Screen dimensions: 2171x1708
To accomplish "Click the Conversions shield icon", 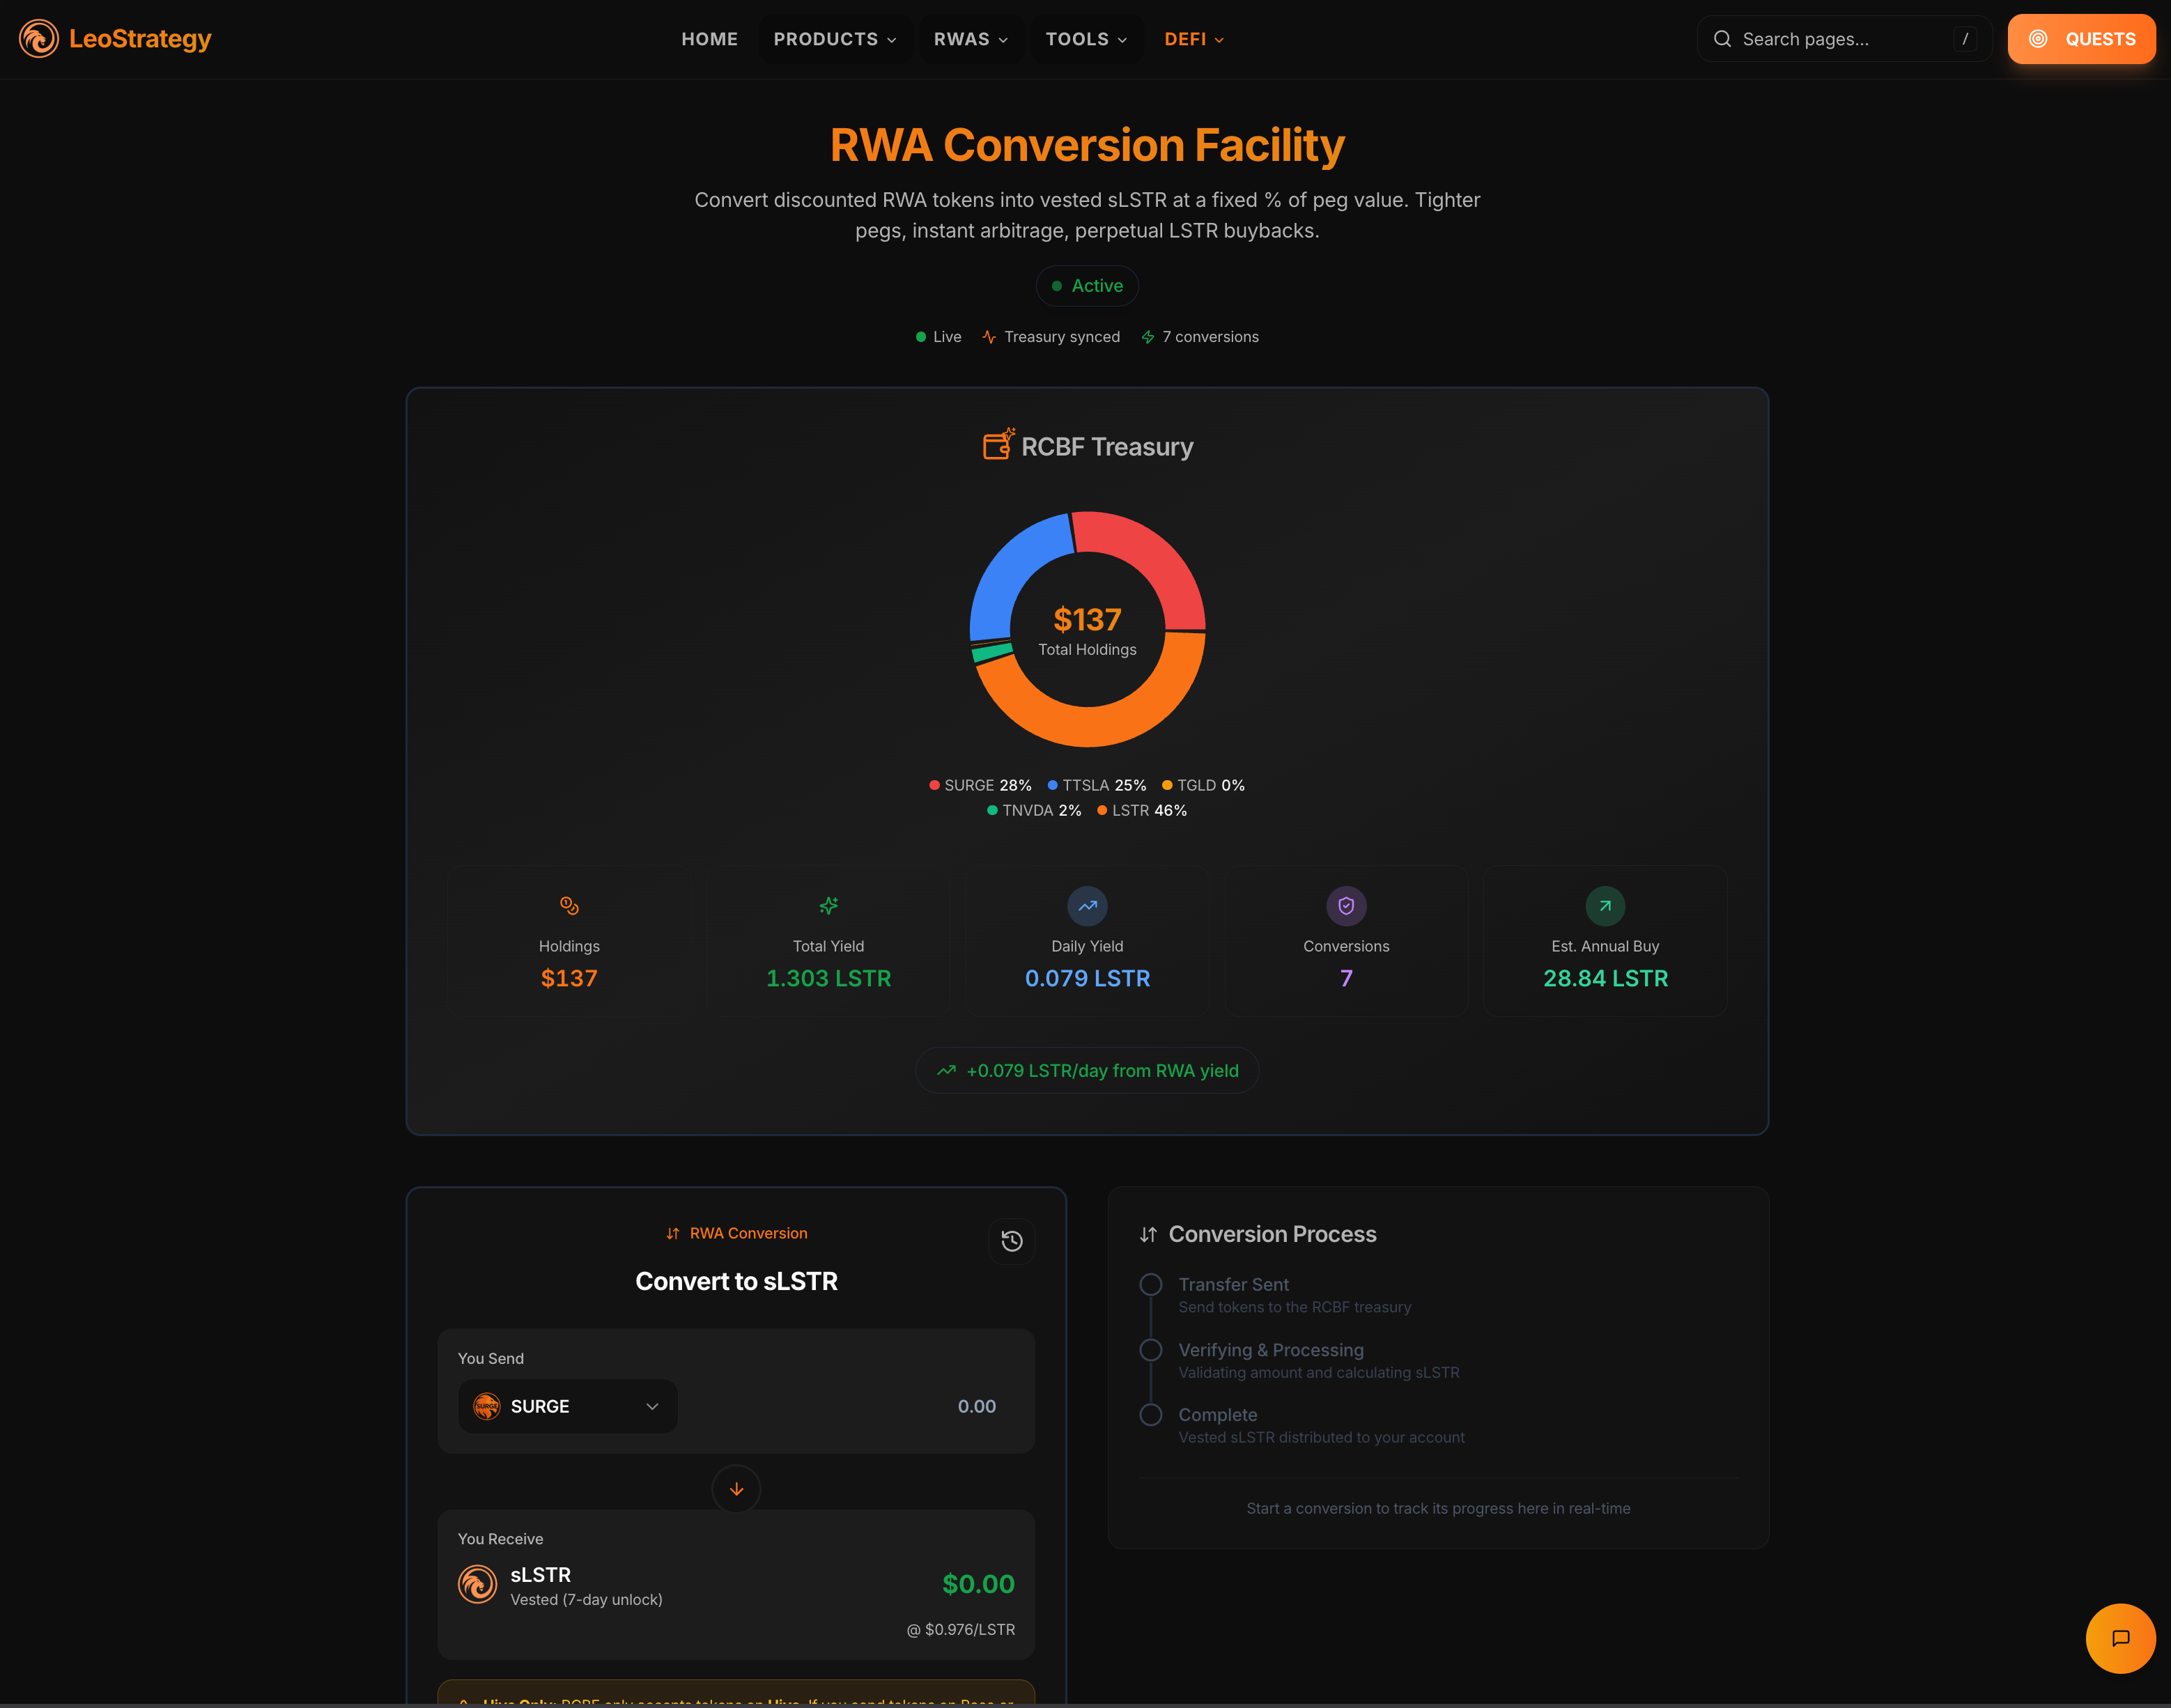I will pyautogui.click(x=1346, y=906).
